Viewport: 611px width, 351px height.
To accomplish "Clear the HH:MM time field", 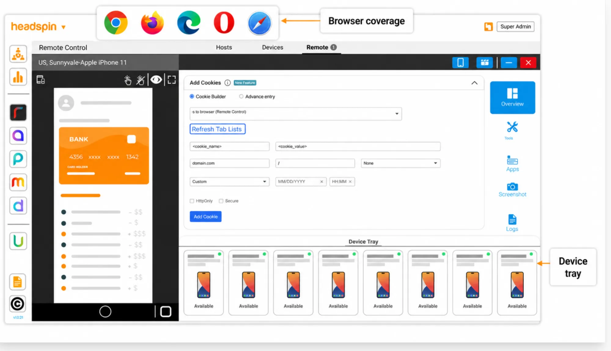I will [350, 182].
